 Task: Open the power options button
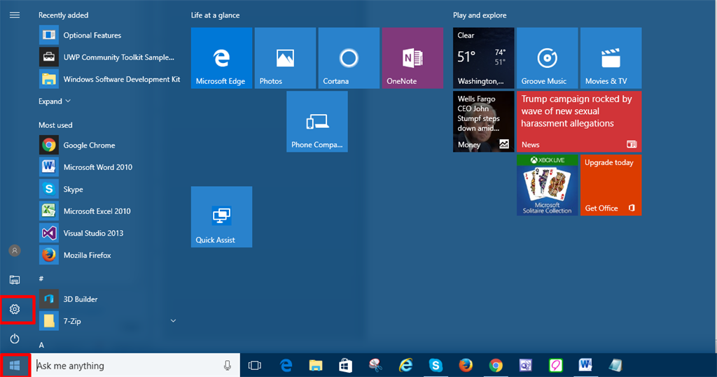tap(15, 339)
